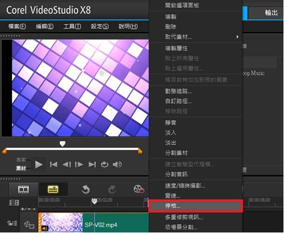The height and width of the screenshot is (233, 284).
Task: Expand the 取代素材 submenu arrow
Action: [237, 37]
